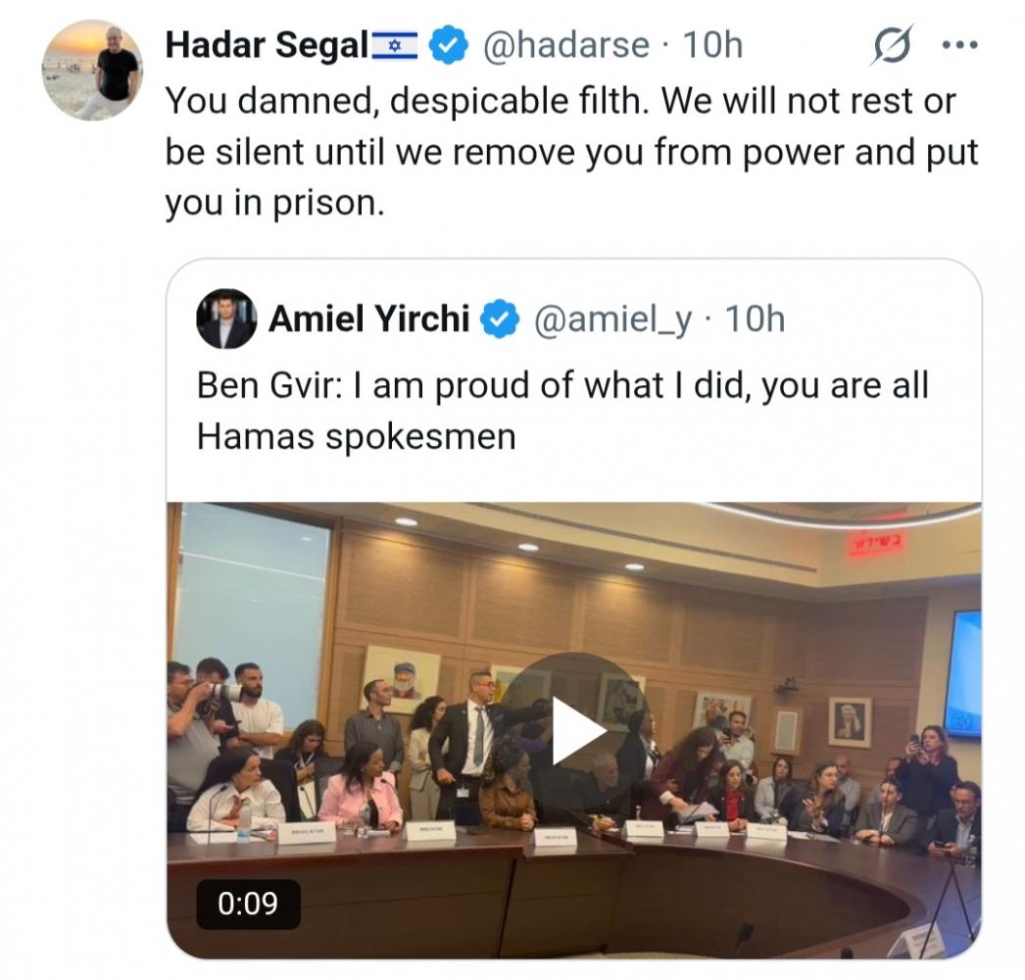Open the post text starting 'You damned, despicable filth'
This screenshot has height=980, width=1025.
click(571, 152)
